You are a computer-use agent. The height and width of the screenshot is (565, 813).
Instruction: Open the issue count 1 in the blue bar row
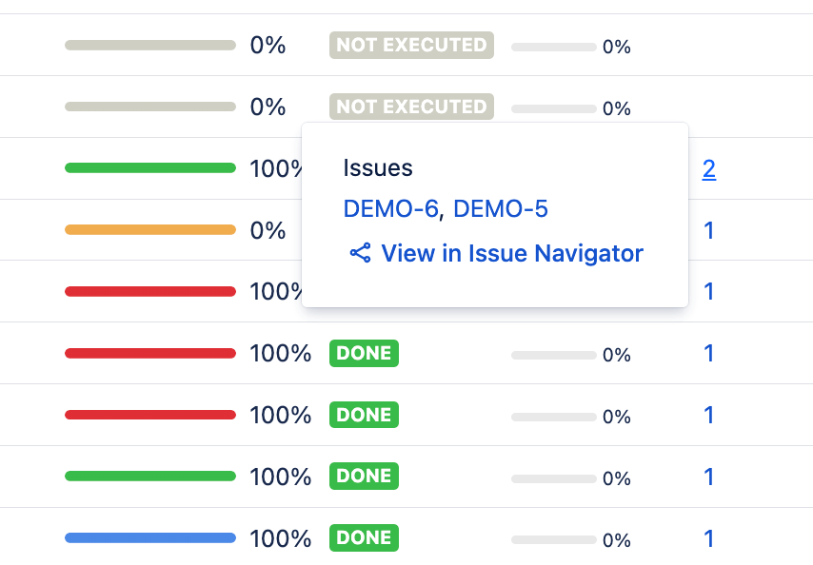(708, 538)
